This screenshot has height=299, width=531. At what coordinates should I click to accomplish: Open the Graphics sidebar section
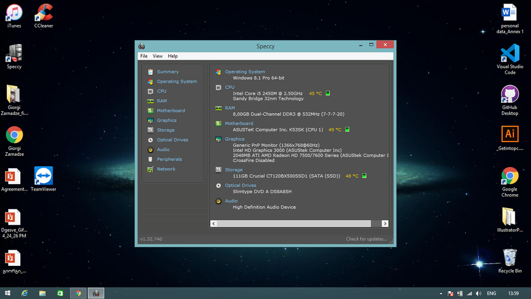(166, 120)
